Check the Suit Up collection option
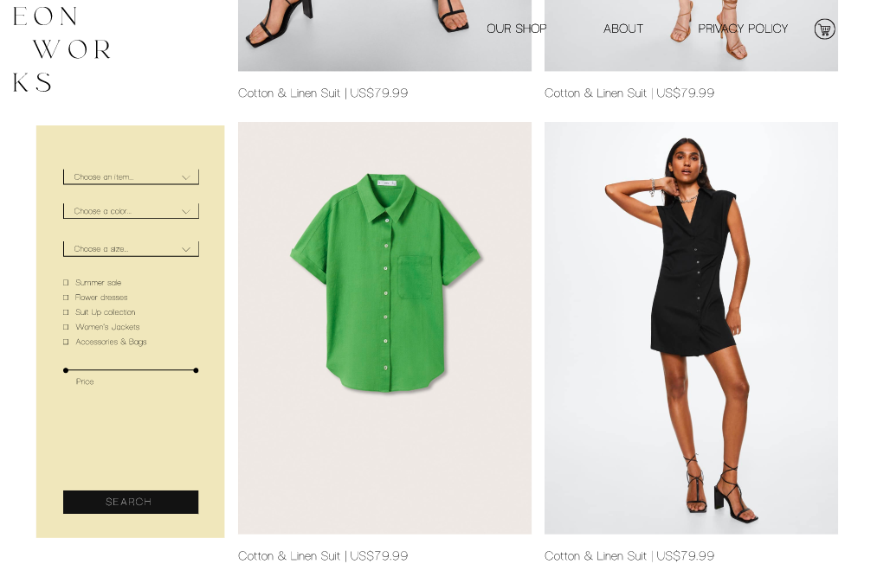The image size is (877, 564). point(66,312)
